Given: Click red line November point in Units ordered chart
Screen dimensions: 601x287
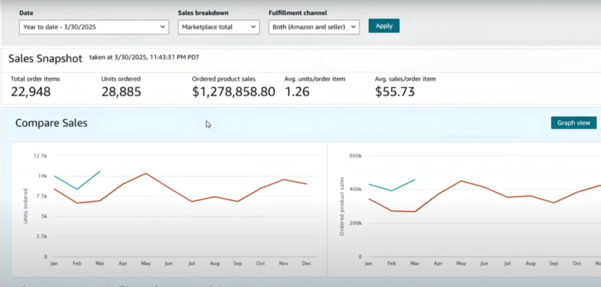Looking at the screenshot, I should click(x=283, y=180).
